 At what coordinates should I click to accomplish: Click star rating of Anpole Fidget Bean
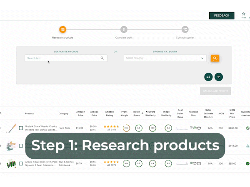coord(111,162)
